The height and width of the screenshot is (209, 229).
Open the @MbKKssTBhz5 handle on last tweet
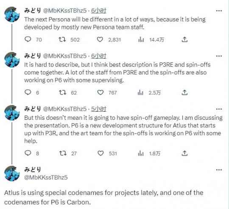(x=46, y=178)
